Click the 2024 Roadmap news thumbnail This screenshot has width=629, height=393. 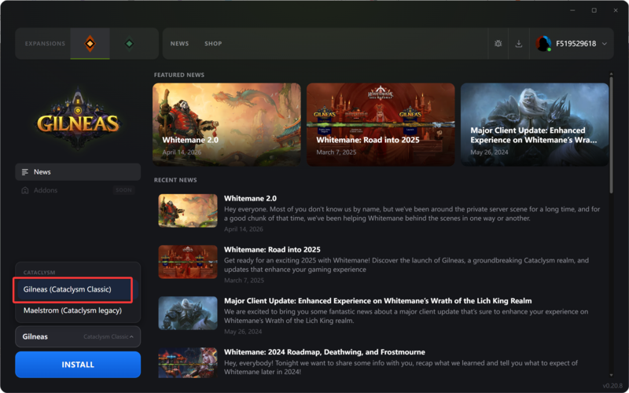(x=188, y=363)
